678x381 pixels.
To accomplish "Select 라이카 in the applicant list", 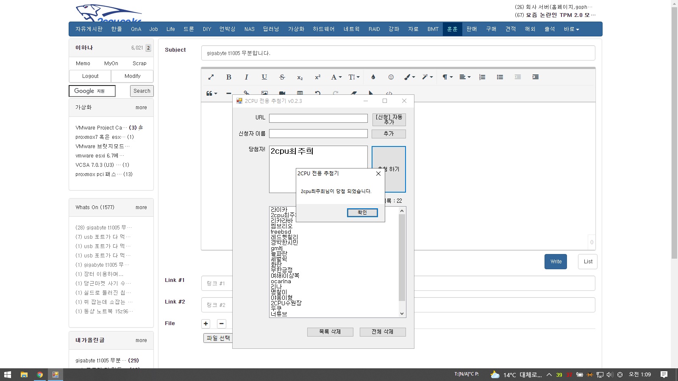I will pos(279,210).
